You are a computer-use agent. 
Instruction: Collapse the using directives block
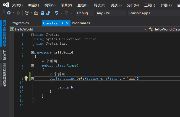click(32, 35)
